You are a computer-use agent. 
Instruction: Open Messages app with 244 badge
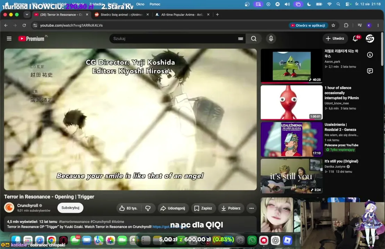(x=75, y=240)
